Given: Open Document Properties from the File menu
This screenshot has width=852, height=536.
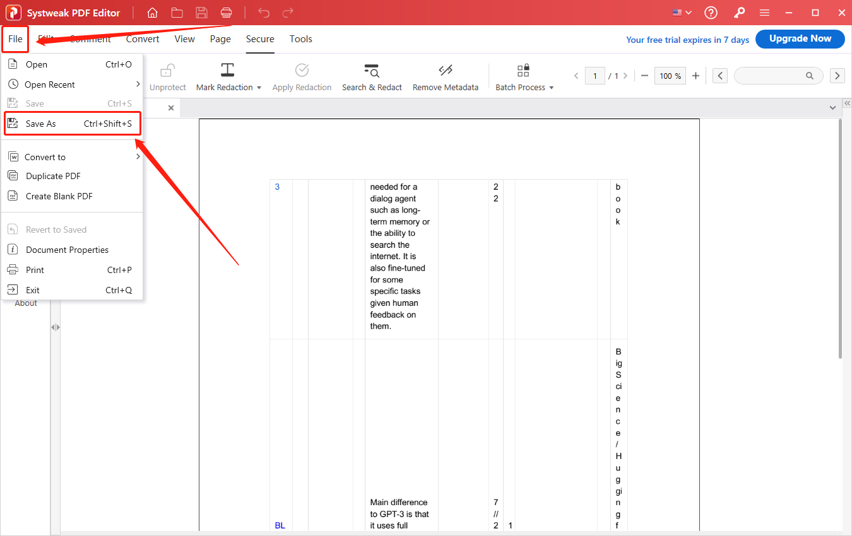Looking at the screenshot, I should (73, 250).
